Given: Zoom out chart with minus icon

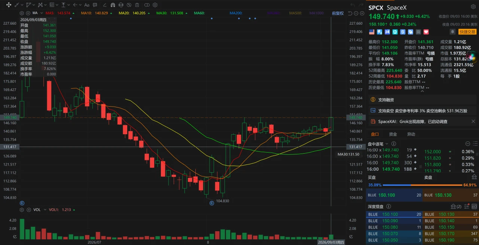Looking at the screenshot, I should click(356, 13).
